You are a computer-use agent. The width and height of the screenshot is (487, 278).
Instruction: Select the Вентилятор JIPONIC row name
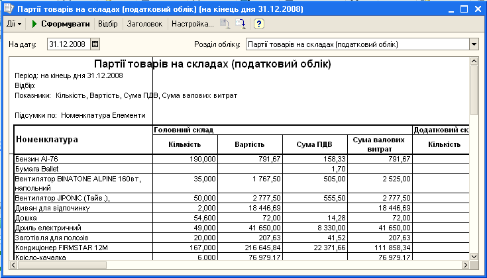(x=83, y=198)
